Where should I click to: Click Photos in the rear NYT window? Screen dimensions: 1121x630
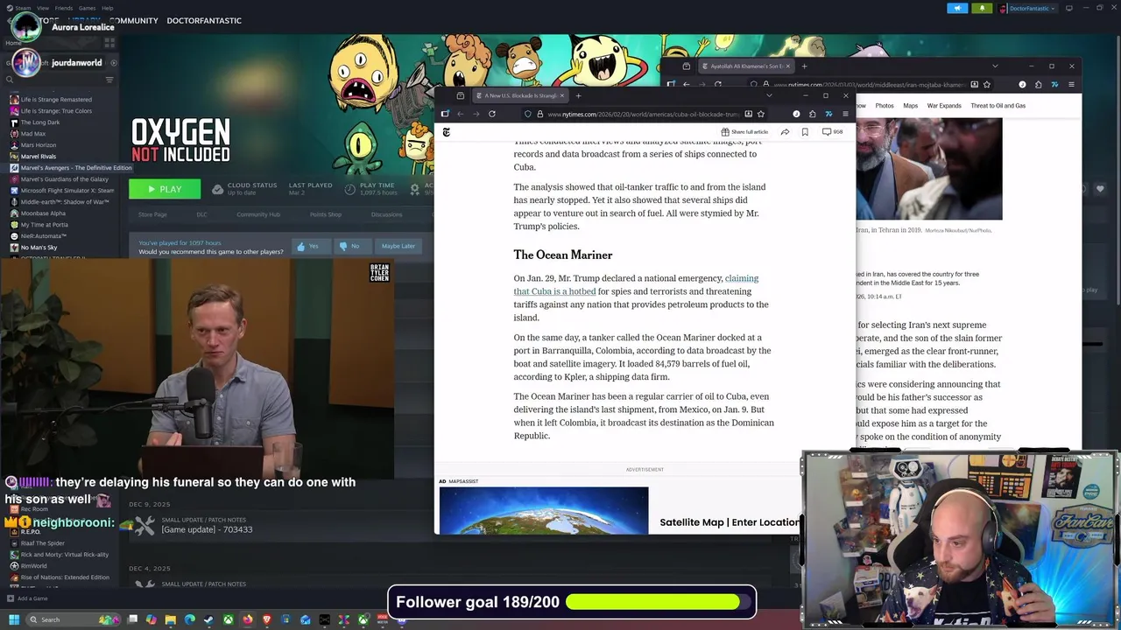(x=885, y=106)
